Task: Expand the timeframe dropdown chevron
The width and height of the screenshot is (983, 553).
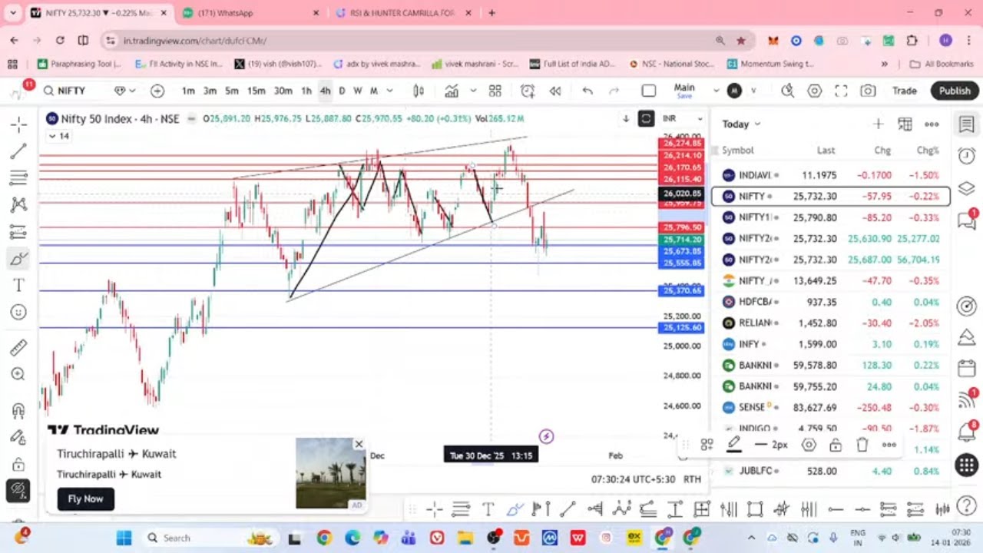Action: pos(389,91)
